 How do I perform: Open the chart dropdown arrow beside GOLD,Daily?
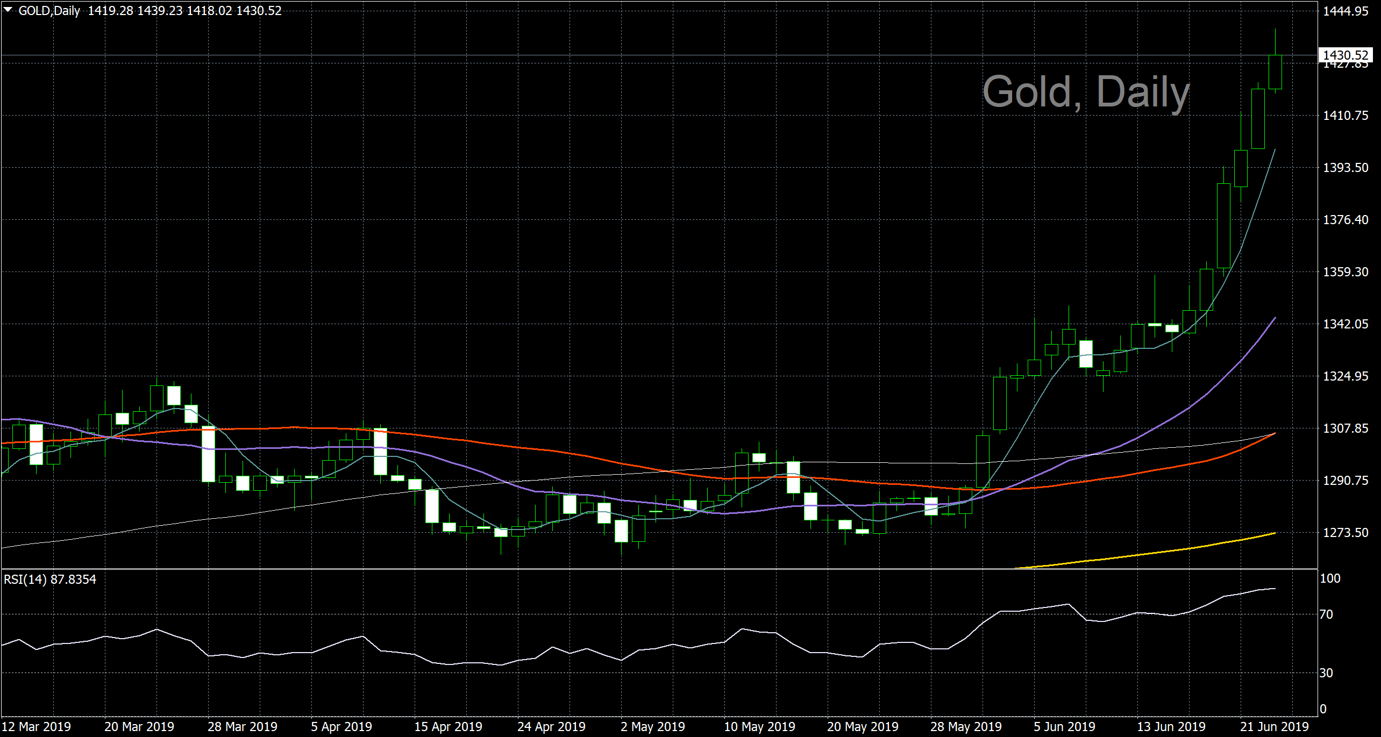click(8, 10)
